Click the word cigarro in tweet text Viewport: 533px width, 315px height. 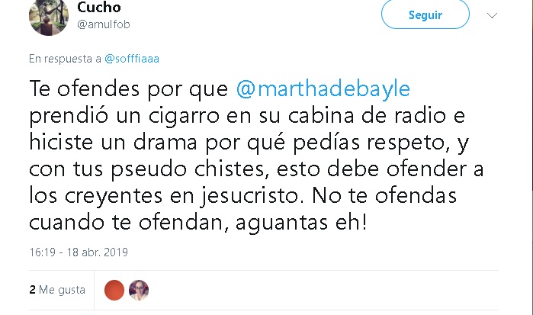[x=184, y=116]
